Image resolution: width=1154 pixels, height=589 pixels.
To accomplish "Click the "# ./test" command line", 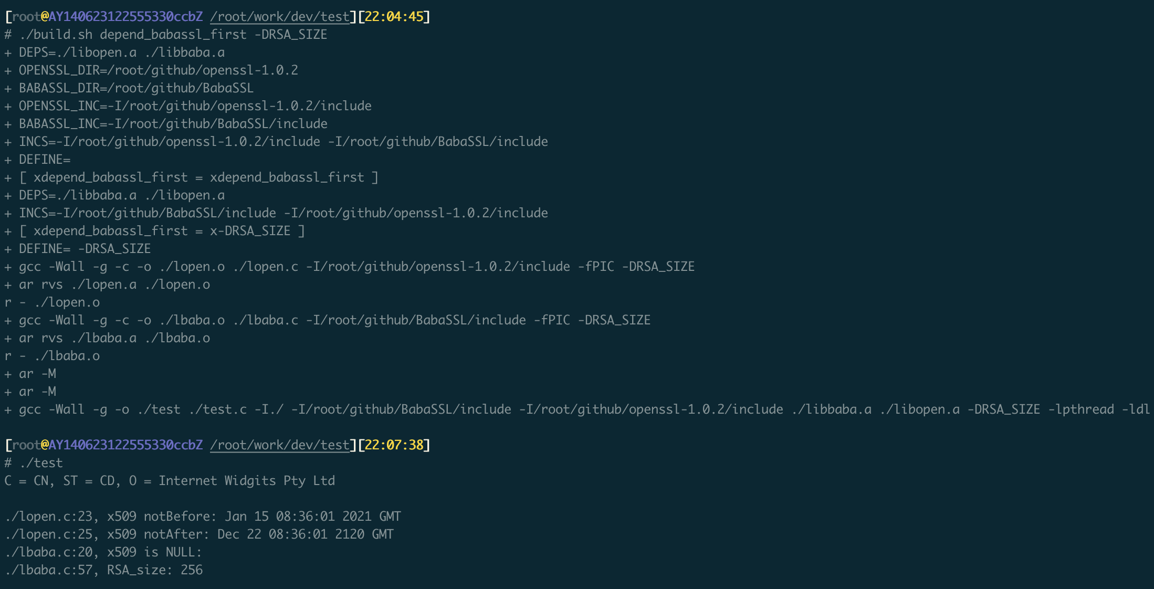I will [34, 463].
